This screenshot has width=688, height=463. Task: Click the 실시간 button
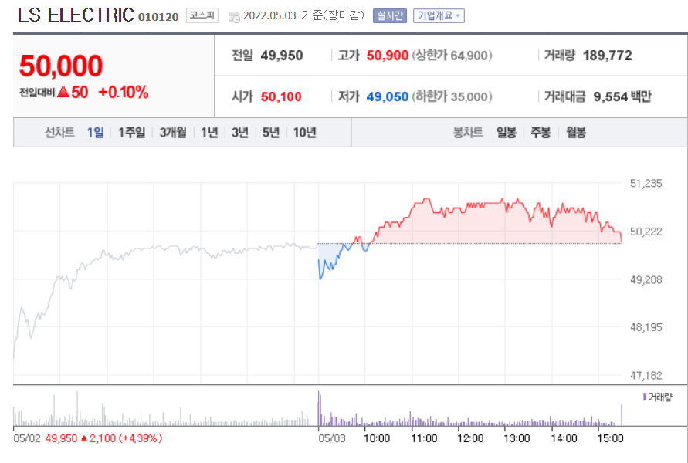(x=390, y=15)
